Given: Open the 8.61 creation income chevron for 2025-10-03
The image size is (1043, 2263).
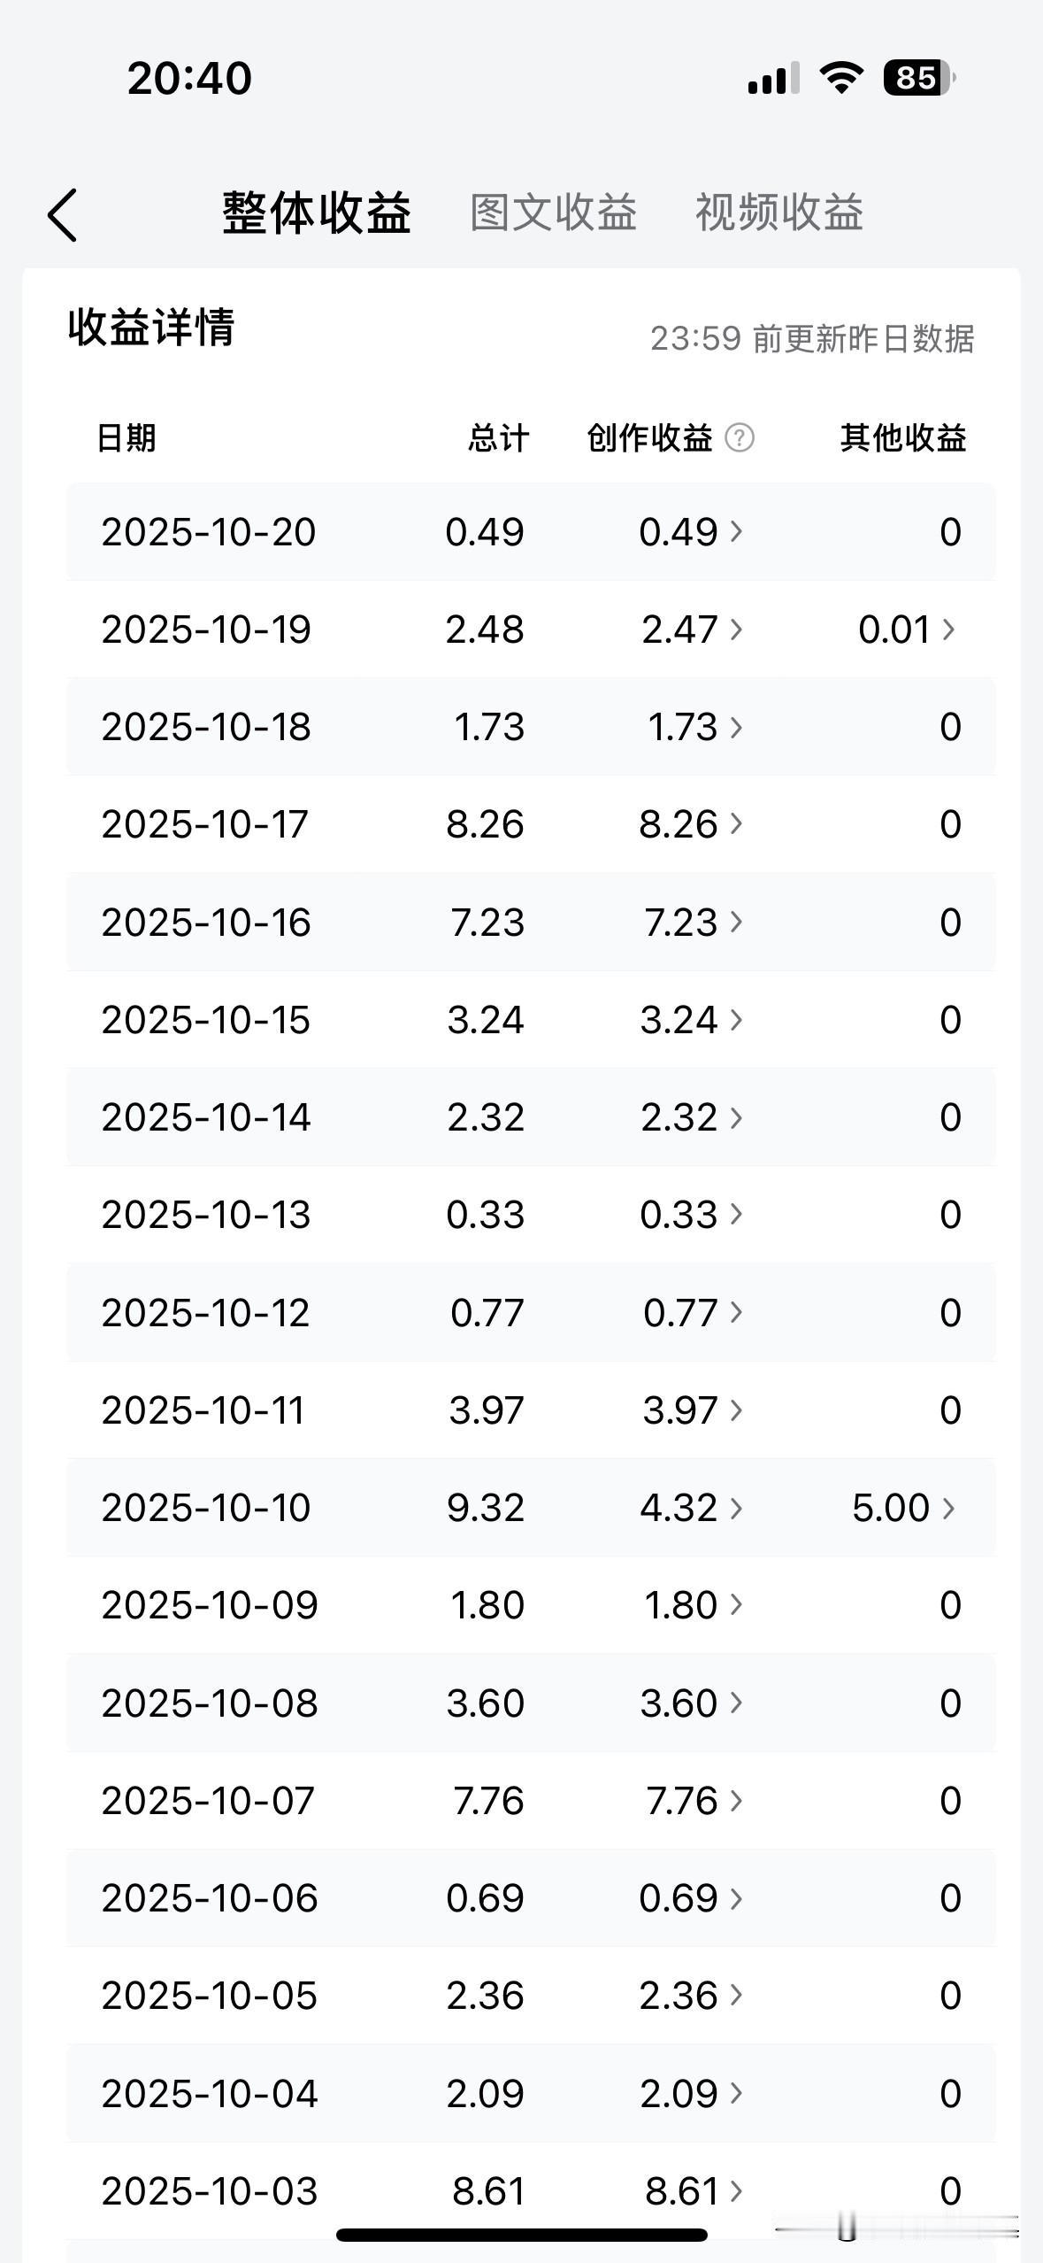Looking at the screenshot, I should (736, 2191).
